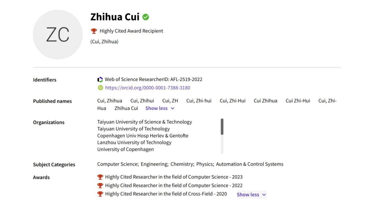This screenshot has height=212, width=378.
Task: Click the Web of Science ResearcherID icon
Action: [100, 80]
